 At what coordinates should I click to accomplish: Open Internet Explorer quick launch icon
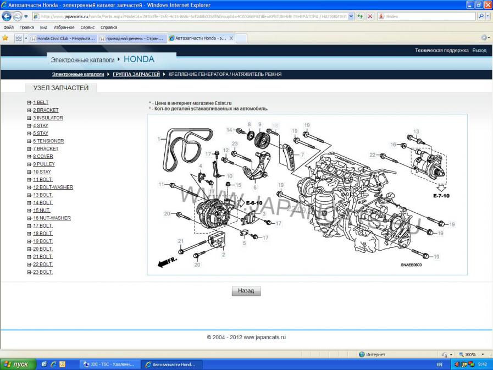(53, 365)
